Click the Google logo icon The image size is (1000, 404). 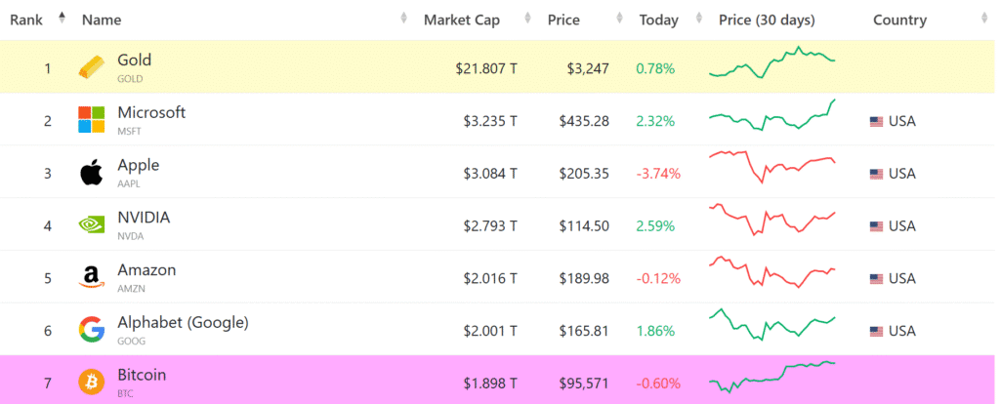91,331
